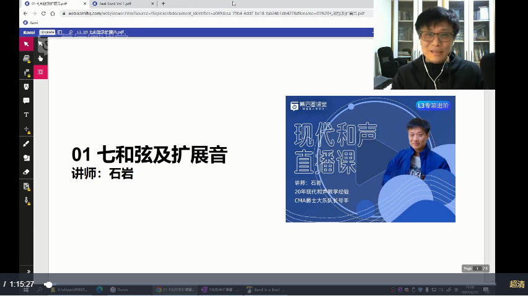Click the page number input field
This screenshot has width=528, height=296.
pyautogui.click(x=477, y=268)
